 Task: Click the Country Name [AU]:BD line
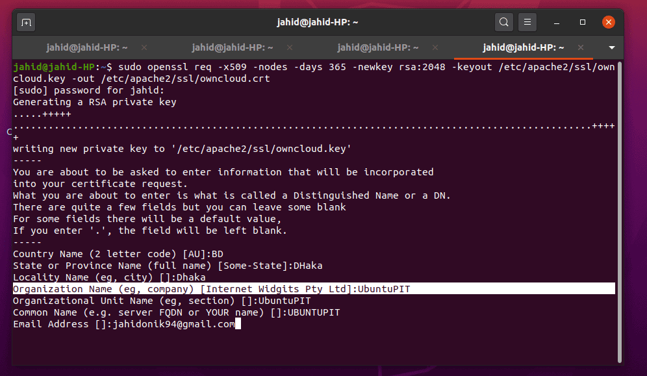click(118, 254)
